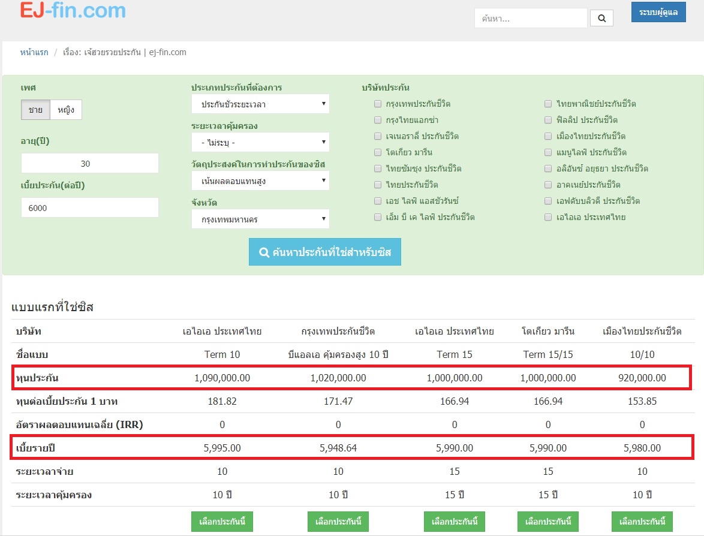Image resolution: width=704 pixels, height=536 pixels.
Task: Focus the เบี้ยประกัน(ต่อปี) premium input field
Action: (x=90, y=208)
